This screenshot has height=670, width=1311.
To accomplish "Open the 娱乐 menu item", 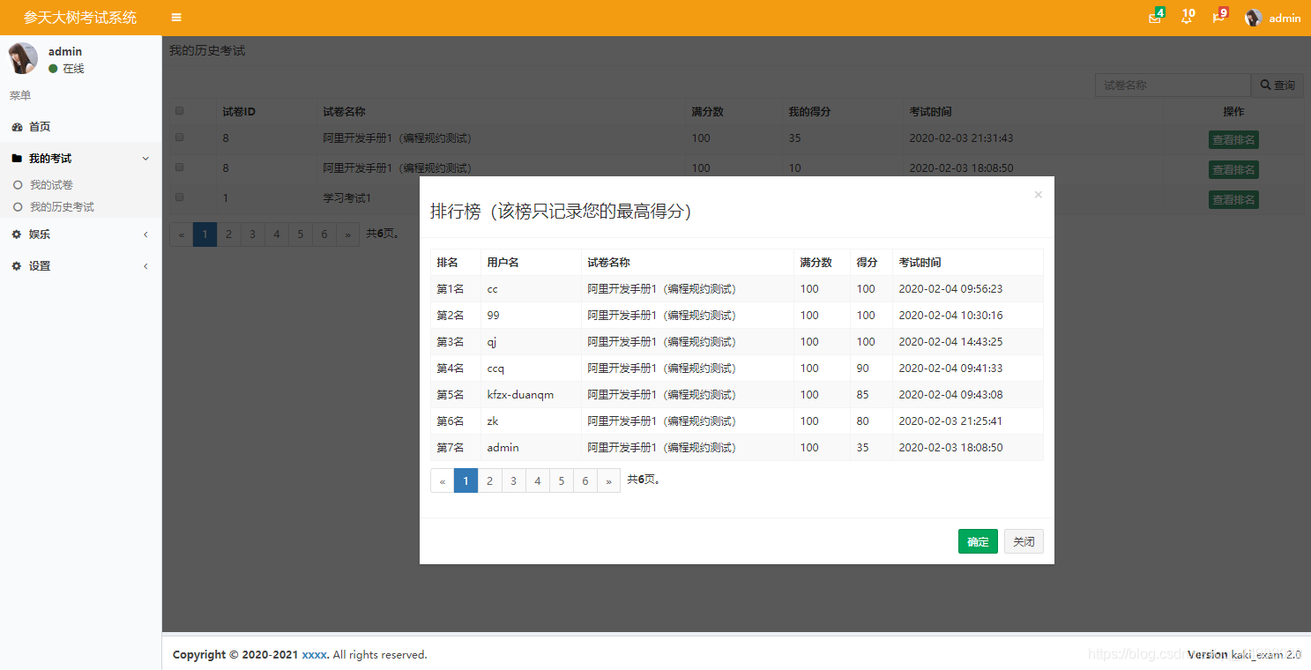I will (x=81, y=234).
